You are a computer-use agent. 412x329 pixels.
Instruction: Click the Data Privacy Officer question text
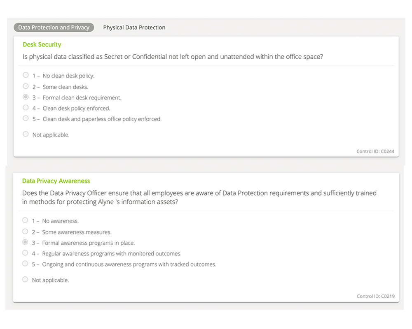click(199, 197)
